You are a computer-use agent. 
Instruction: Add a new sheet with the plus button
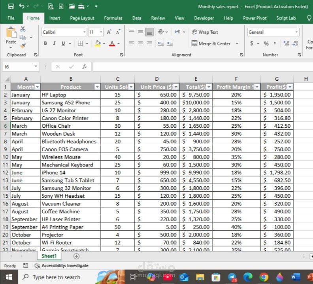click(76, 256)
